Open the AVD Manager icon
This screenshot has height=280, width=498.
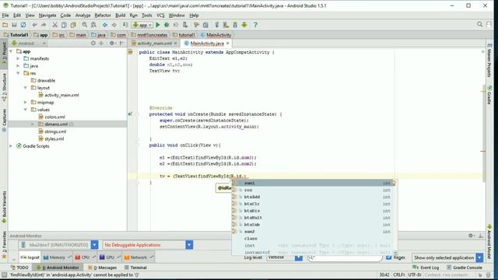coord(226,25)
